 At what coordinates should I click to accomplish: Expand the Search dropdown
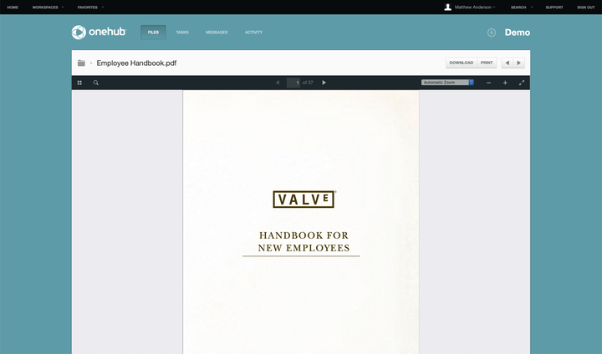pos(522,8)
